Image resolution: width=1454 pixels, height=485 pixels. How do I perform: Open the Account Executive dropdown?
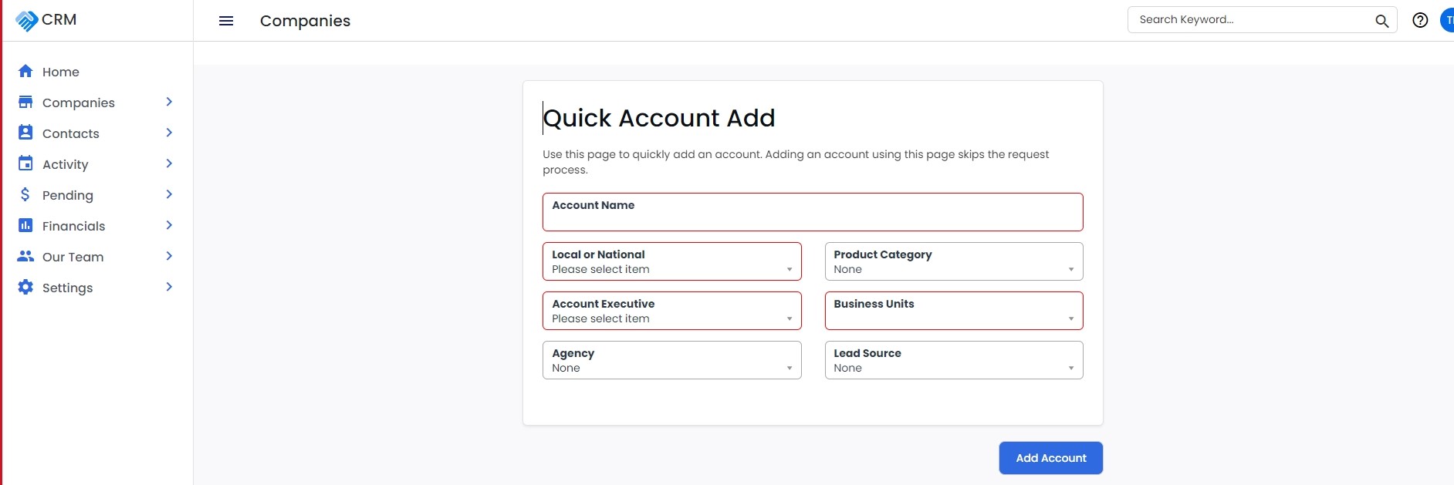[x=671, y=311]
